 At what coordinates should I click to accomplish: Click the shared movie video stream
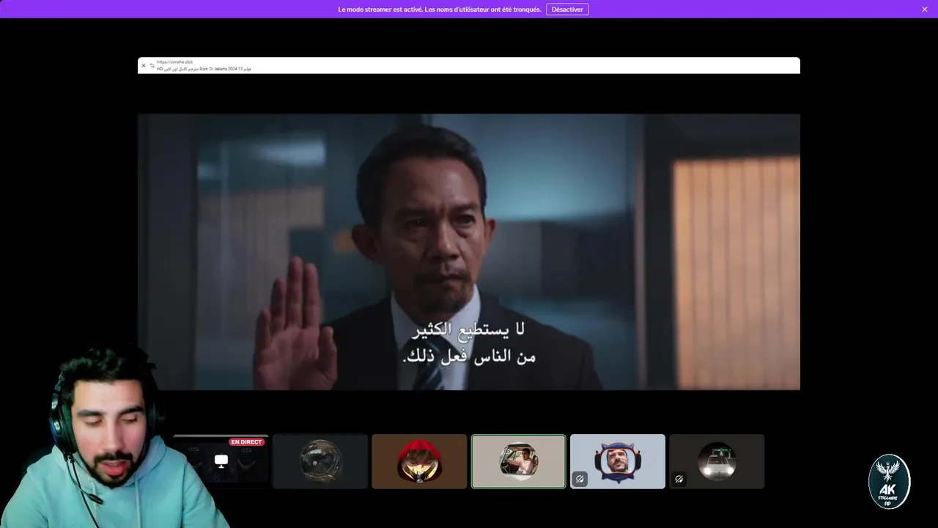point(469,252)
